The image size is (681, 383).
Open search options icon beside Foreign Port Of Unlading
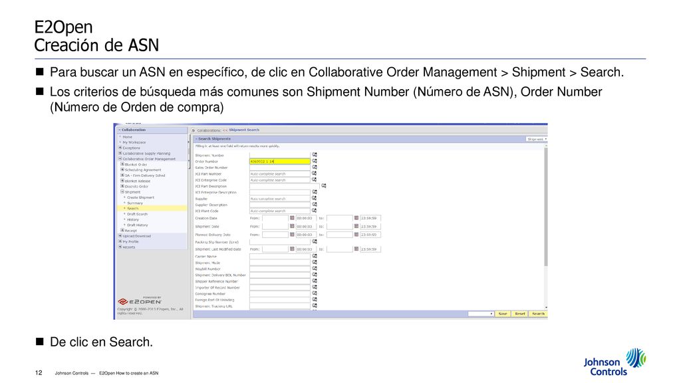(x=315, y=300)
